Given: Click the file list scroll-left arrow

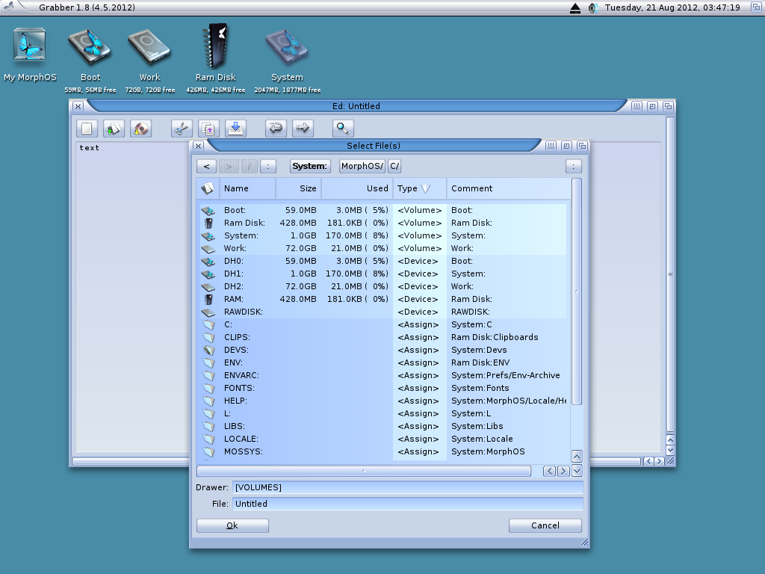Looking at the screenshot, I should click(x=549, y=471).
